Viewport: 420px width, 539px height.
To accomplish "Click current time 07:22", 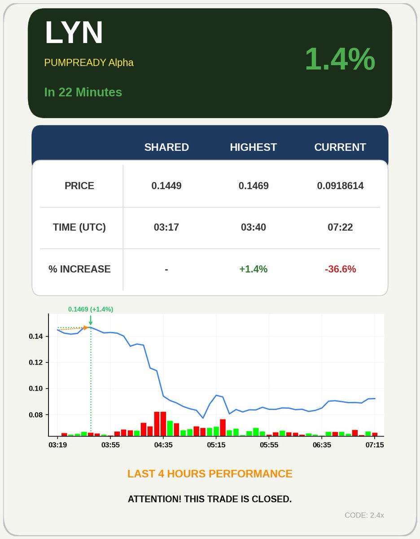I will click(x=340, y=227).
